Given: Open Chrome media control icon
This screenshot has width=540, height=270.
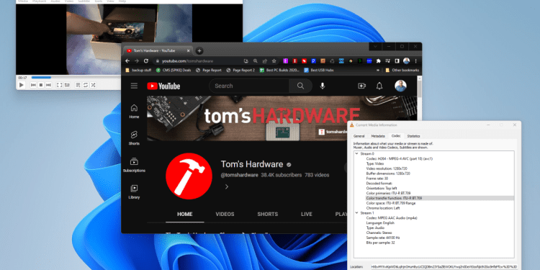Looking at the screenshot, I should [388, 61].
